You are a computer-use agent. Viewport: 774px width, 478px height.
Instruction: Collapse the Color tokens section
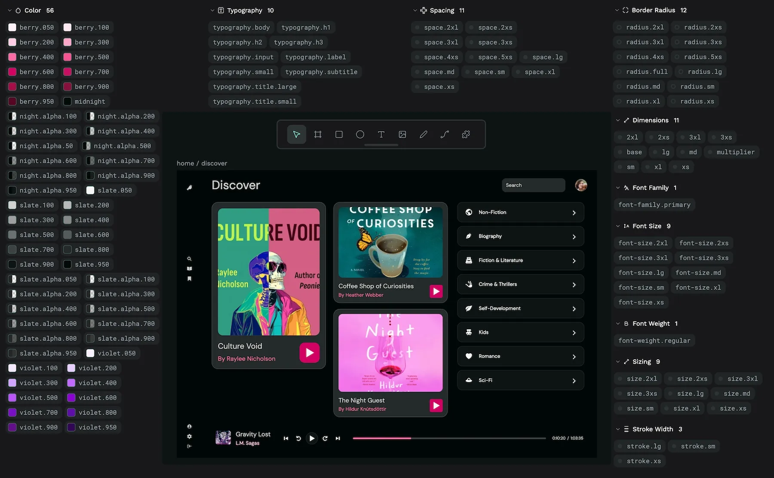pyautogui.click(x=10, y=10)
